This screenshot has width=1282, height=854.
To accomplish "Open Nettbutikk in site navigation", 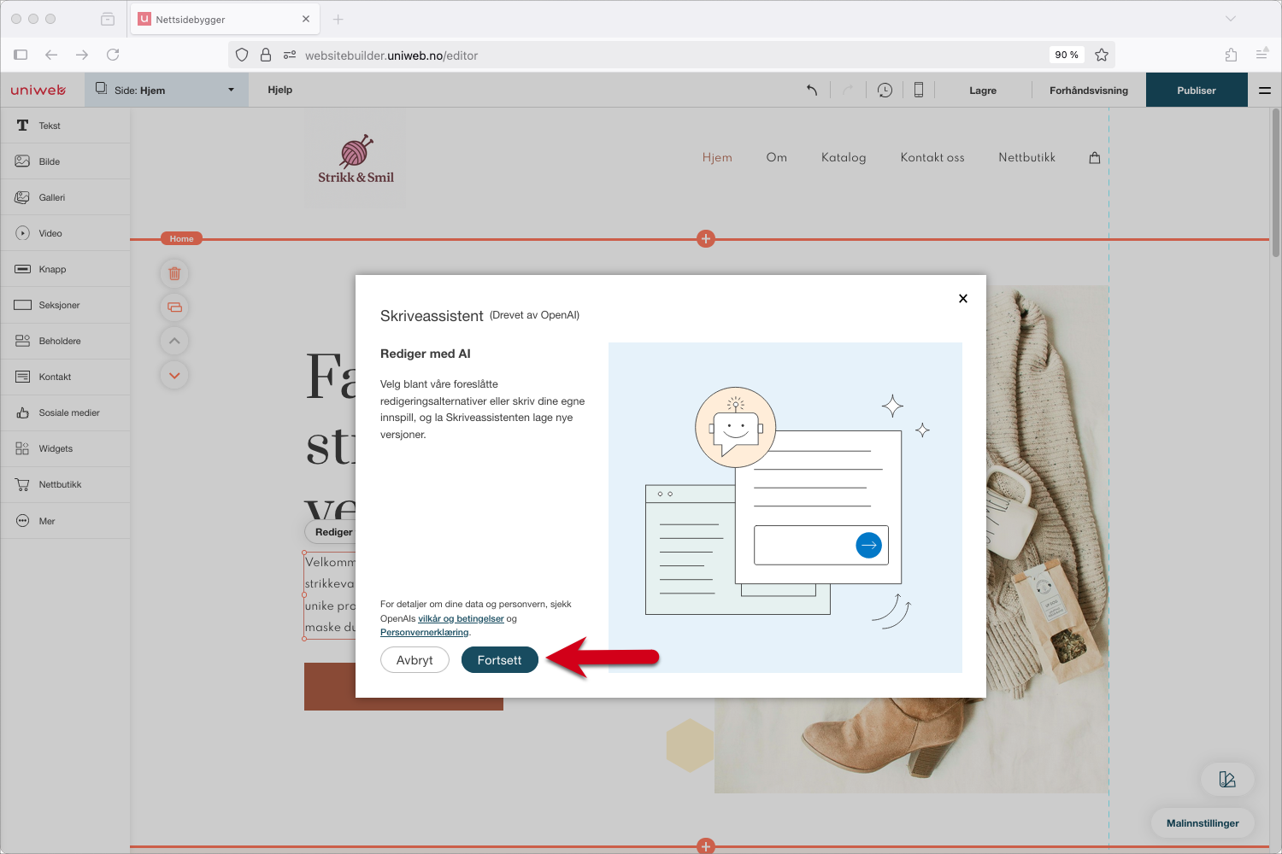I will tap(1026, 157).
